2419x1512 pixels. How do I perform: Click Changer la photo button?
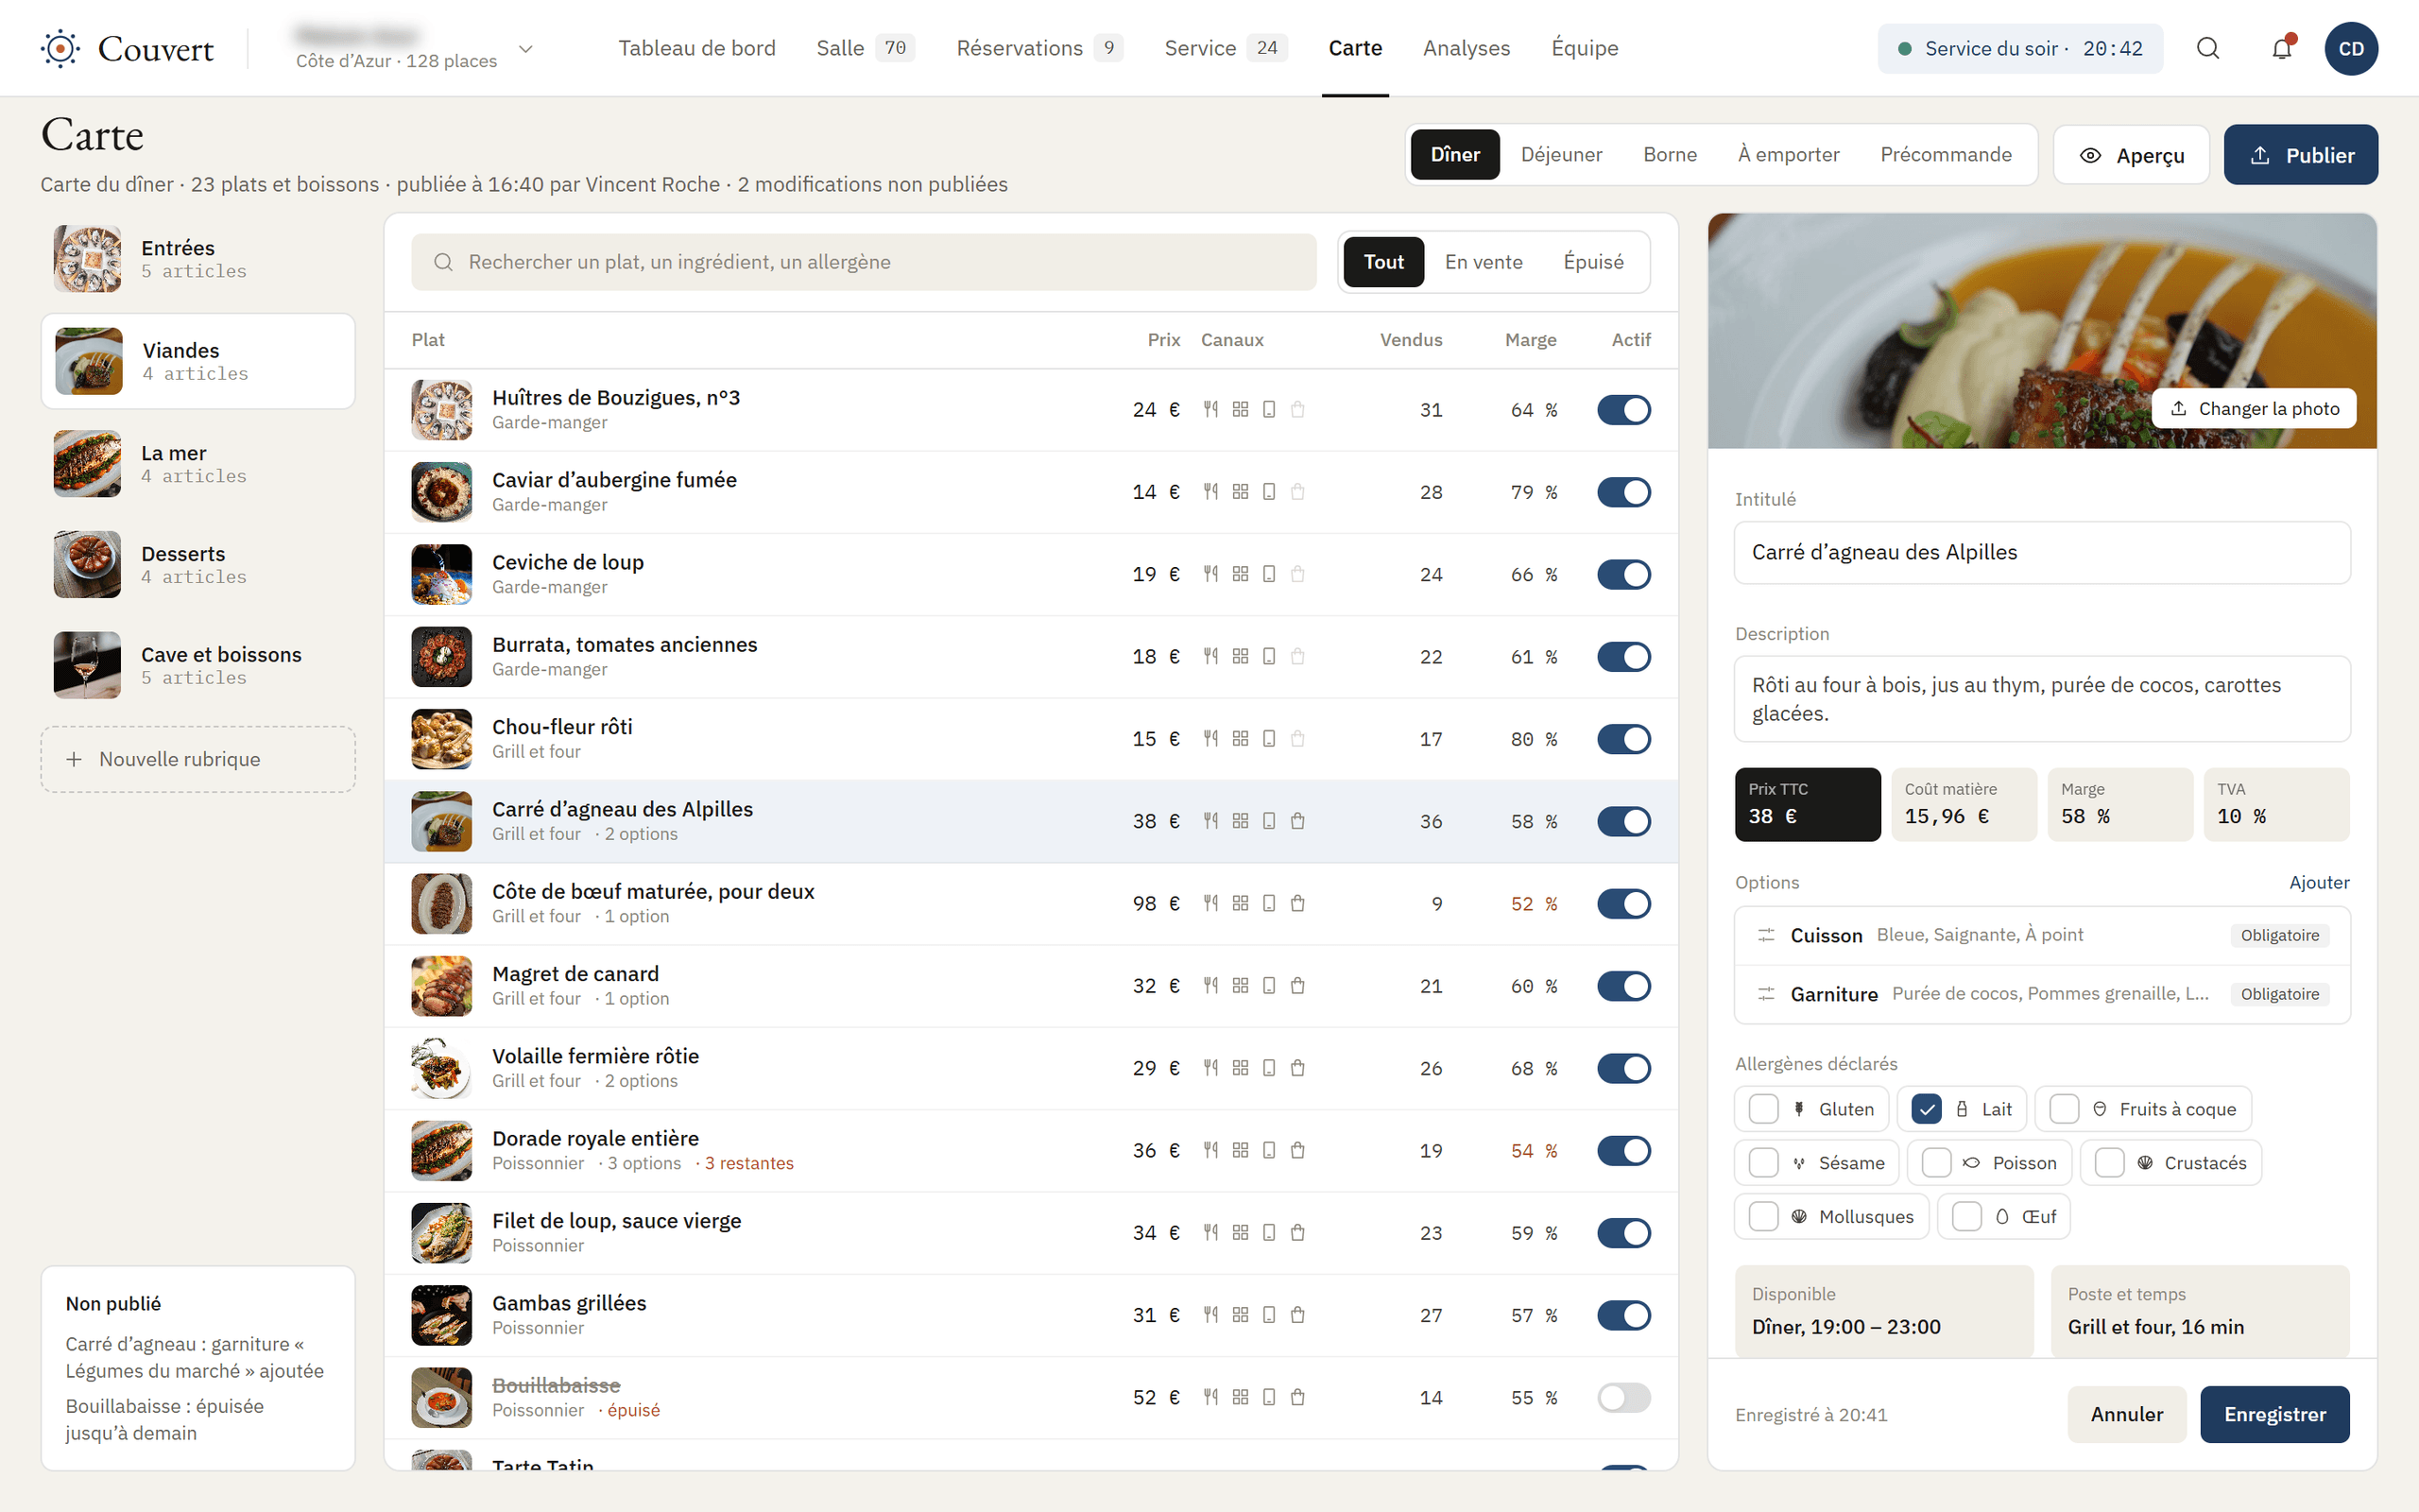pos(2254,408)
